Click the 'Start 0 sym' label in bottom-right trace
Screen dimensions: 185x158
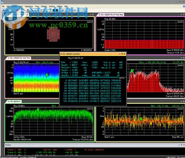[x=109, y=137]
